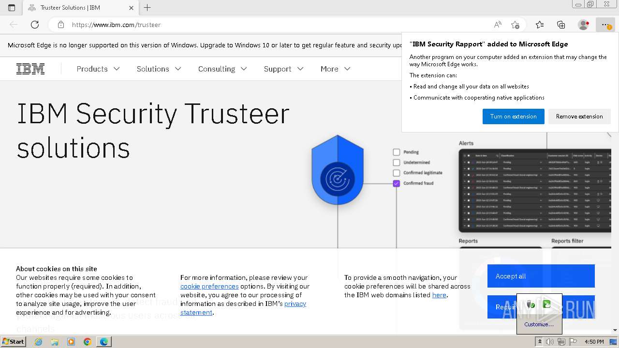Expand the More dropdown menu

(336, 69)
